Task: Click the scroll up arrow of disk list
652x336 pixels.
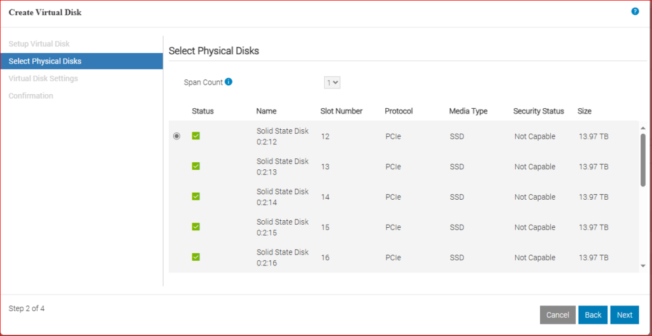Action: point(642,128)
